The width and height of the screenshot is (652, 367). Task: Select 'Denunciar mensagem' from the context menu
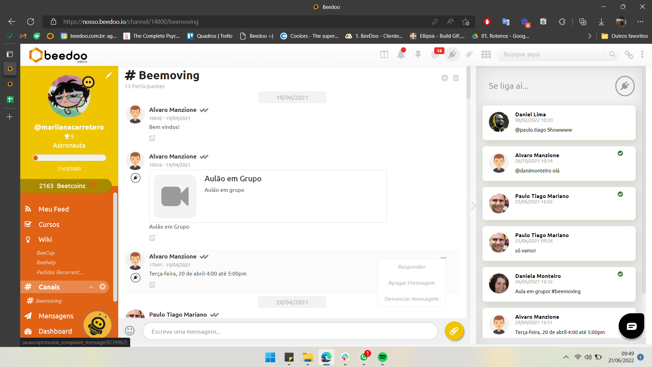tap(411, 298)
